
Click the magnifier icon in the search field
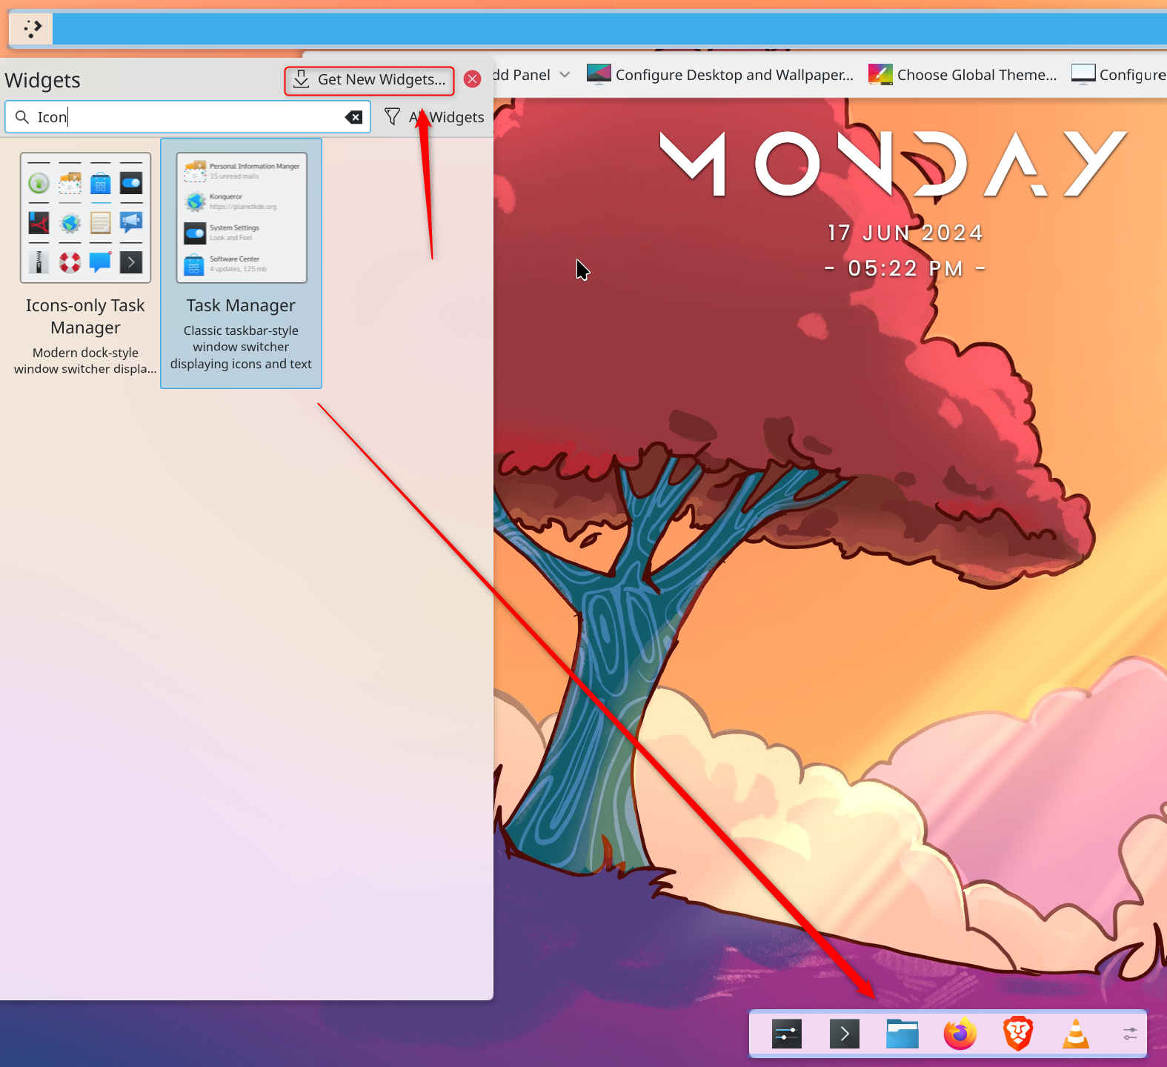point(22,117)
